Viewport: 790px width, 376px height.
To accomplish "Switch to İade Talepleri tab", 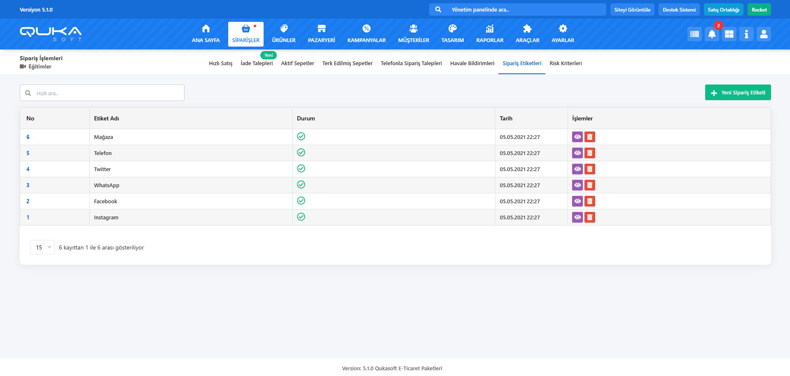I will [x=257, y=63].
